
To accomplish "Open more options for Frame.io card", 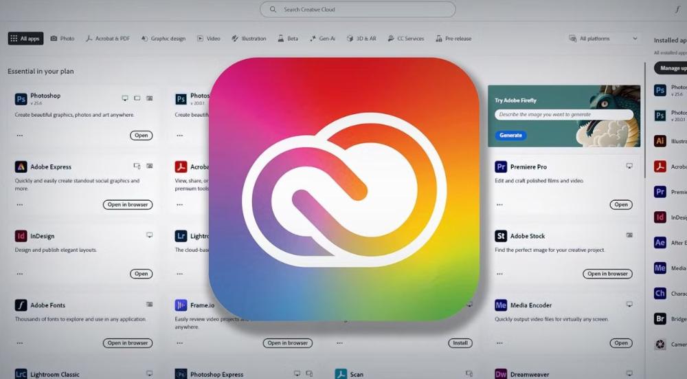I will 179,343.
